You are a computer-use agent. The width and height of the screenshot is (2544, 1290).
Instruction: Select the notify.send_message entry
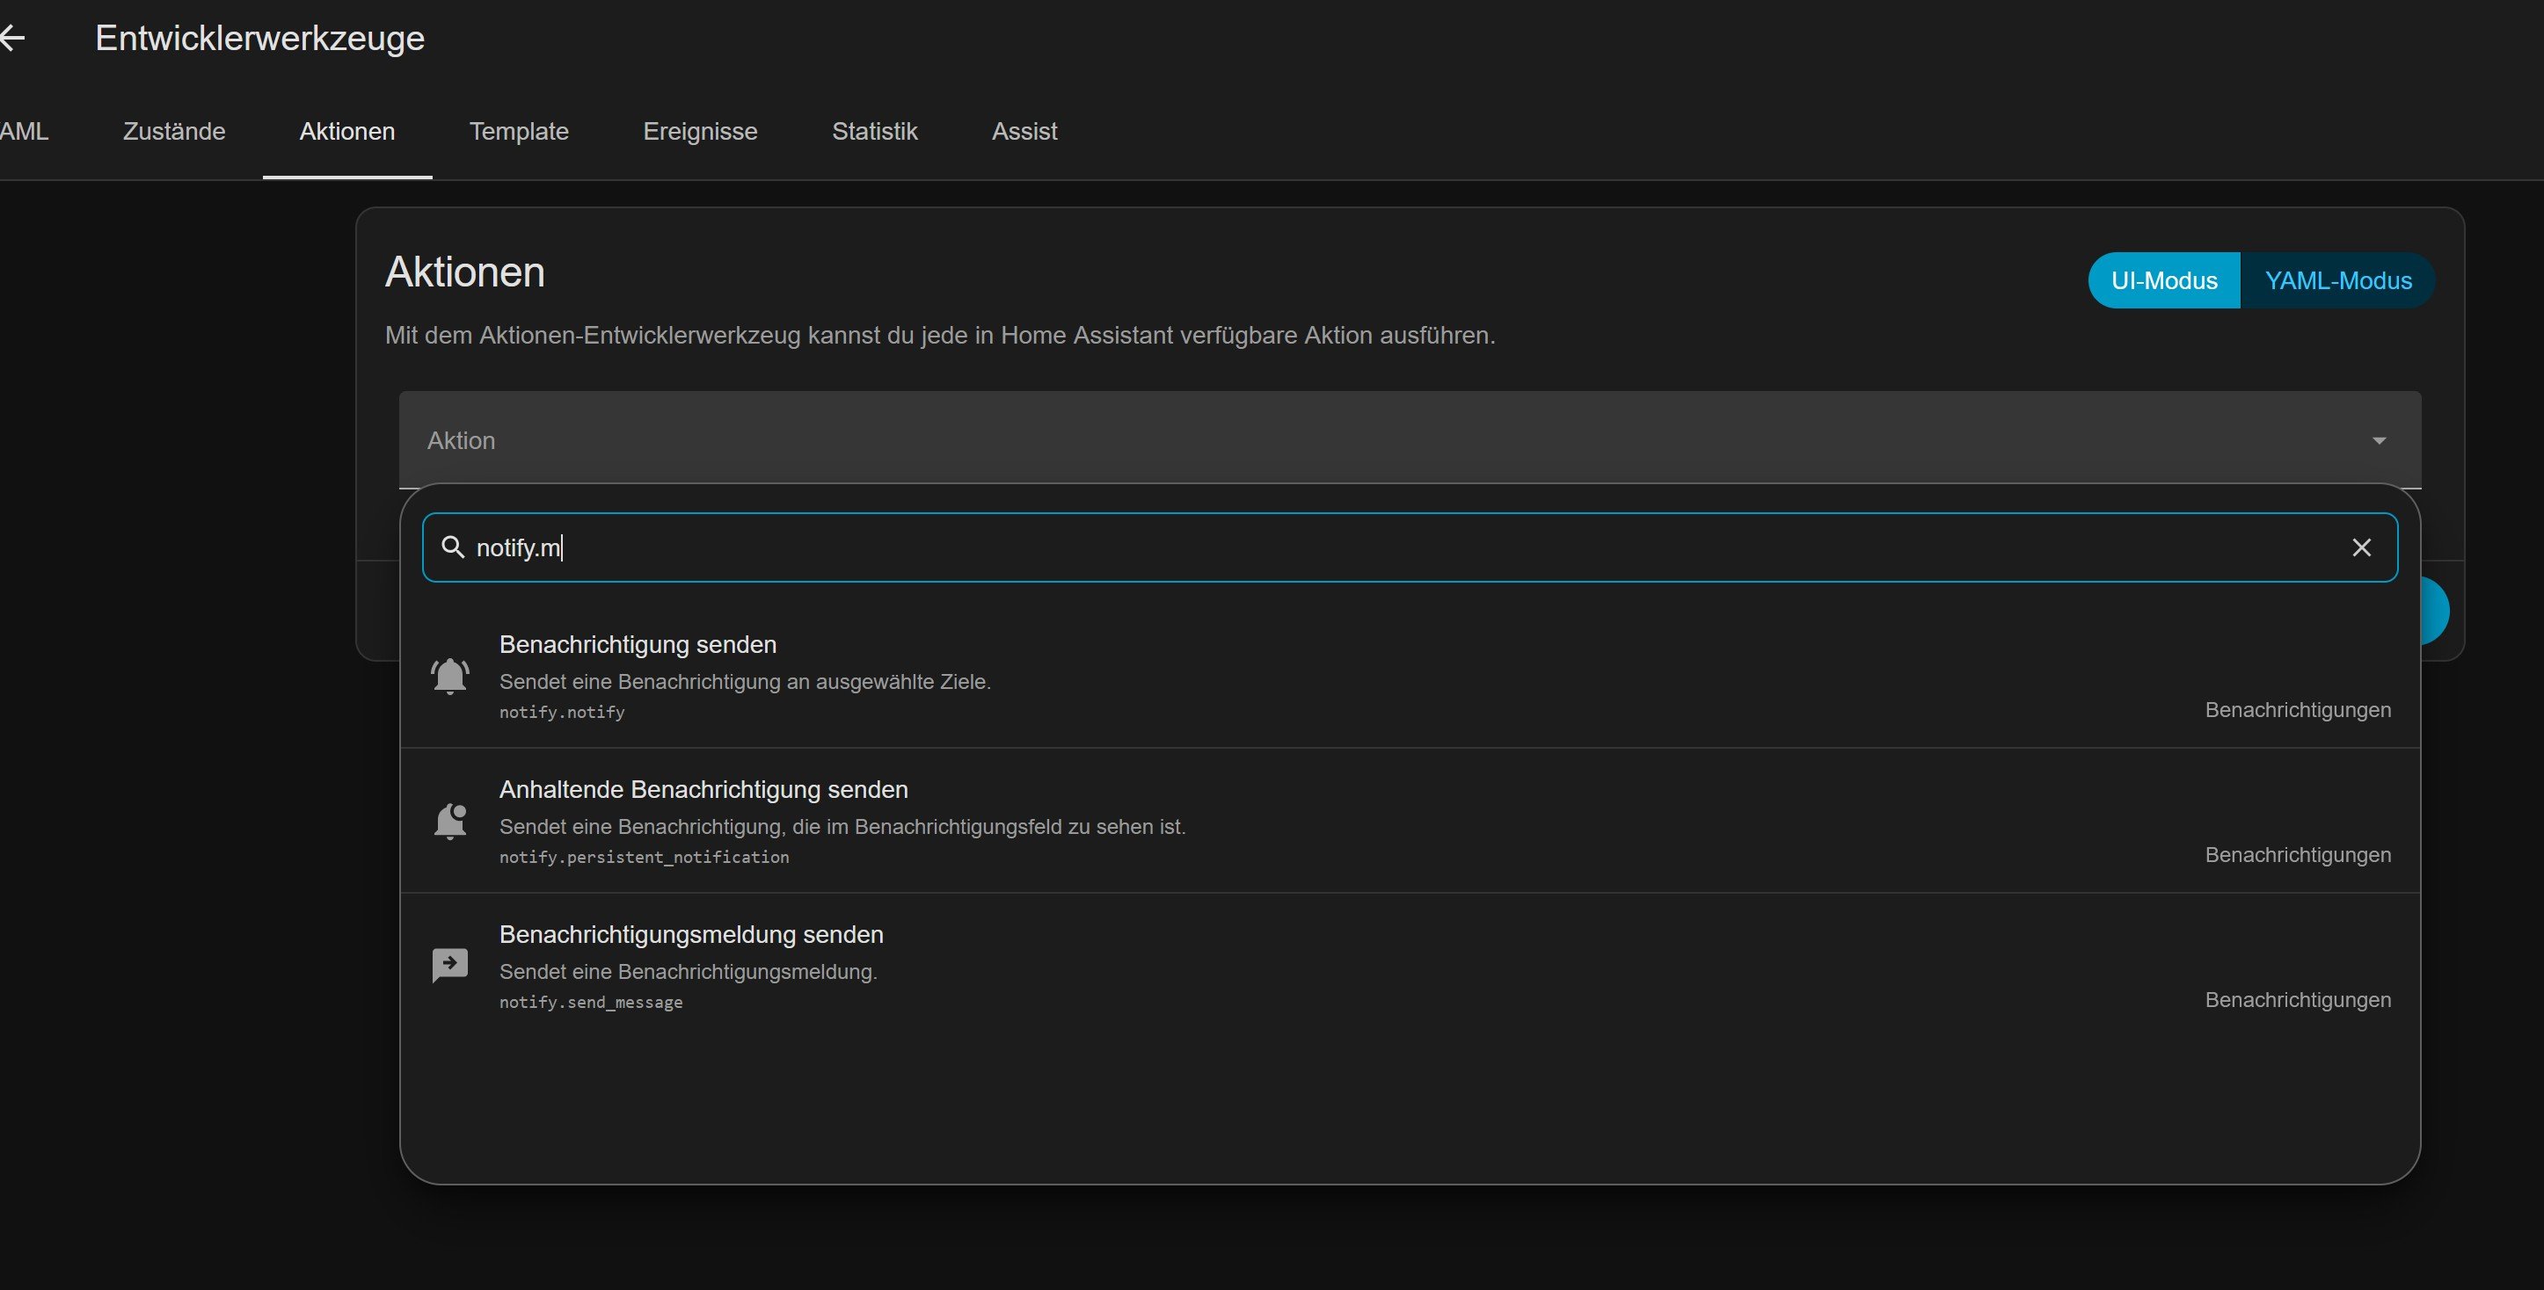[x=1410, y=965]
